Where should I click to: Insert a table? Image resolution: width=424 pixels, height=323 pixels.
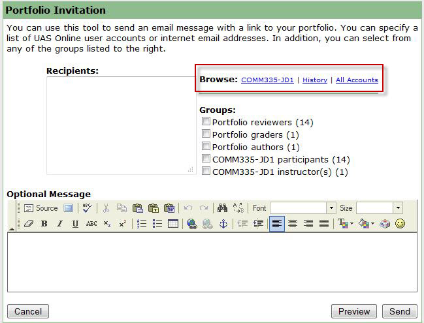coord(172,224)
